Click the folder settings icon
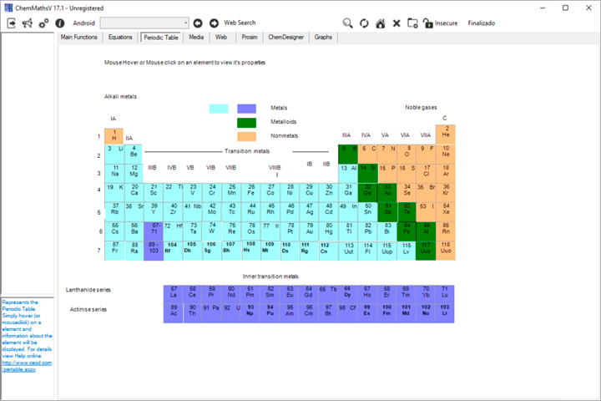 click(412, 23)
